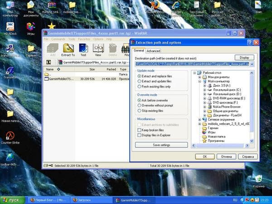The width and height of the screenshot is (272, 204).
Task: Click the Save settings button
Action: point(161,145)
